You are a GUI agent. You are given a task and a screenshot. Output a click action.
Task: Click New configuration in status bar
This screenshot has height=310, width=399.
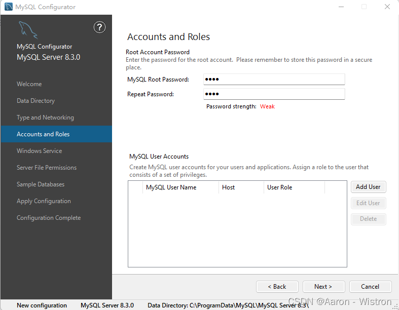pos(42,305)
